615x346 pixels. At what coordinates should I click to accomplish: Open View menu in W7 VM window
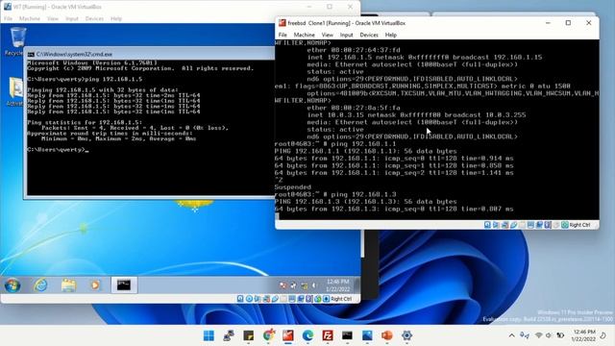pyautogui.click(x=53, y=18)
